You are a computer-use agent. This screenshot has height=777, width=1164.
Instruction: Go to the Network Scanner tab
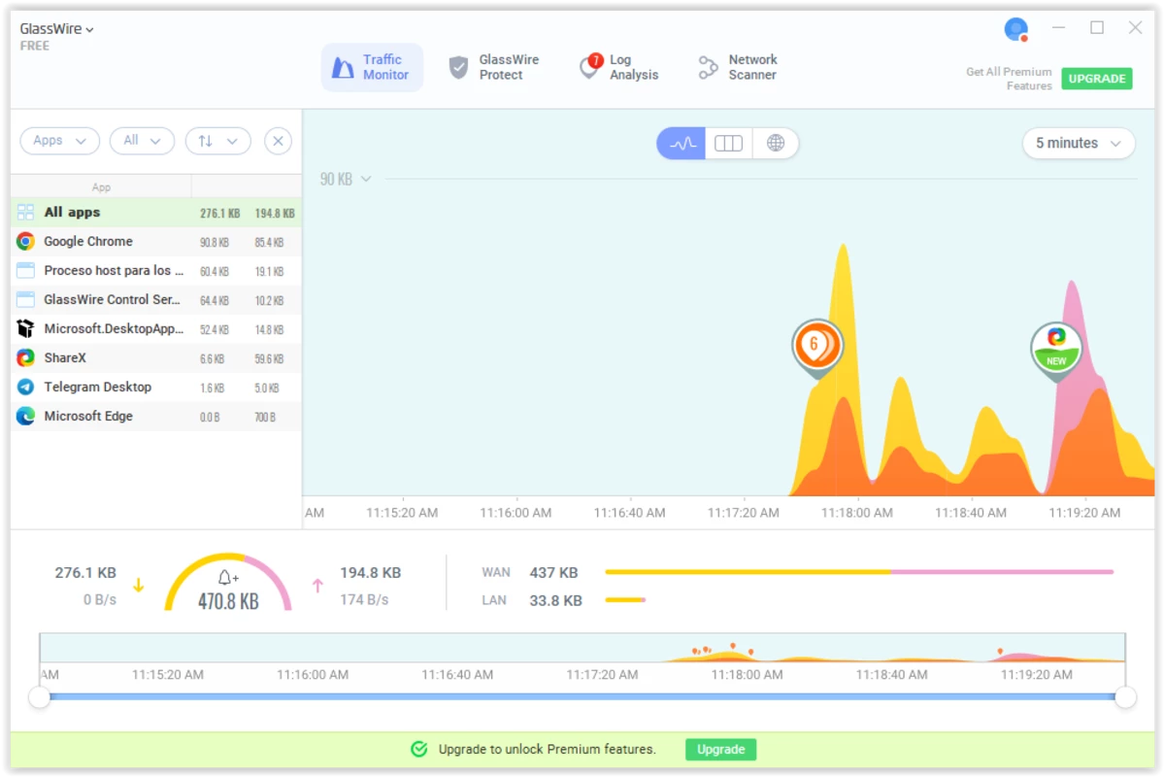pos(739,67)
